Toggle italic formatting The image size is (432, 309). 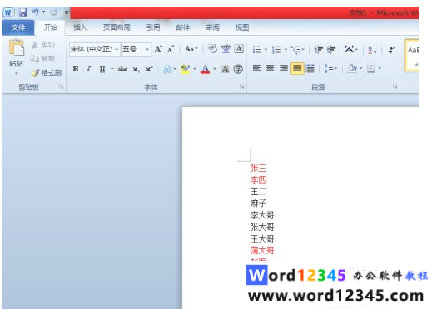[x=88, y=69]
